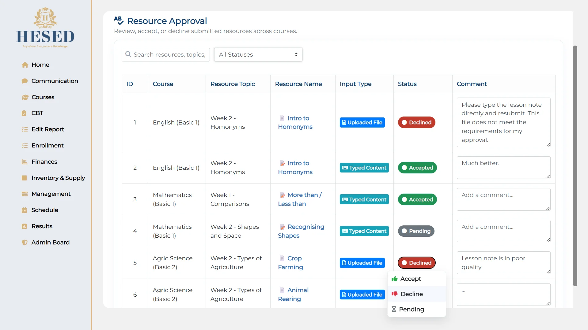Open the All Statuses filter dropdown
Screen dimensions: 588x330
click(x=258, y=54)
